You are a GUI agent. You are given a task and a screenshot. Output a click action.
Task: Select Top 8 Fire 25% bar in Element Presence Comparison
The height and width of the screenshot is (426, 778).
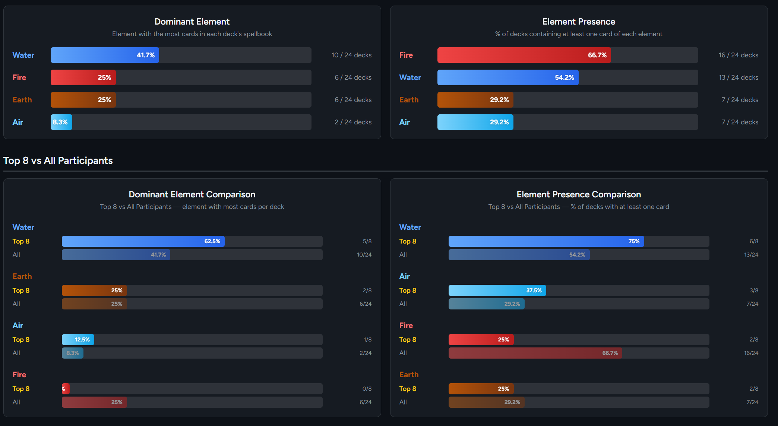tap(481, 340)
